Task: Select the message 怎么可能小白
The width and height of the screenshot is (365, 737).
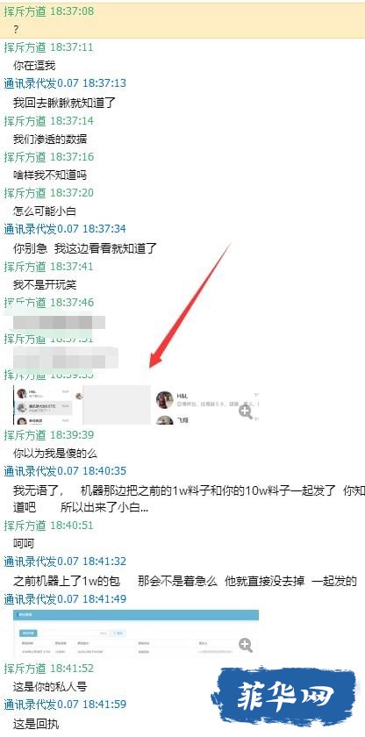Action: (45, 211)
